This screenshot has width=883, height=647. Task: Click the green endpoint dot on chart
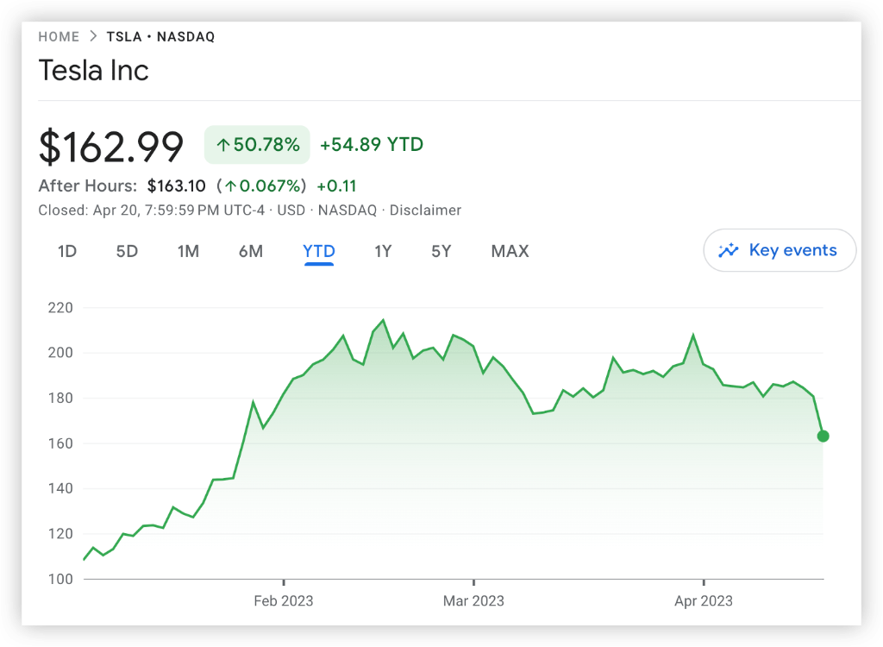tap(823, 436)
